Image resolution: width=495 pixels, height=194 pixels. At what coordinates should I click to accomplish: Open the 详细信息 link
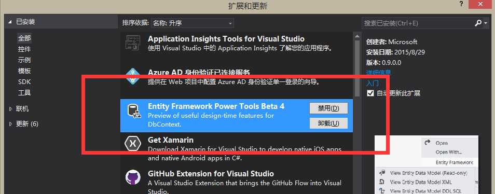378,73
